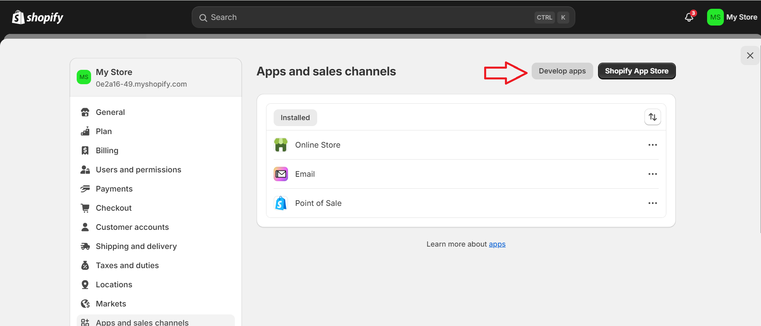The image size is (761, 326).
Task: Click the Plan icon
Action: tap(85, 131)
